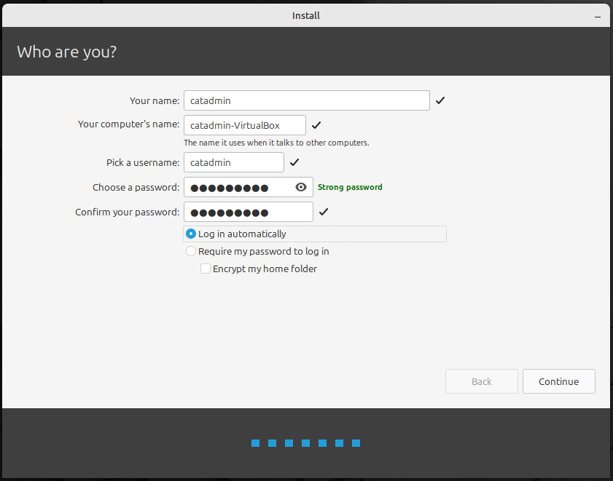Edit the computer's name field
The image size is (613, 481).
(244, 125)
